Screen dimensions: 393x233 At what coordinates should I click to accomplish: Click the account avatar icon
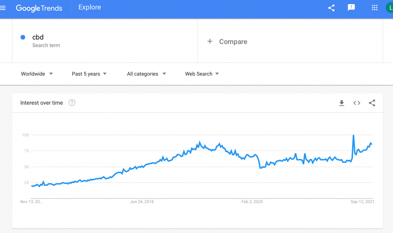coord(390,8)
